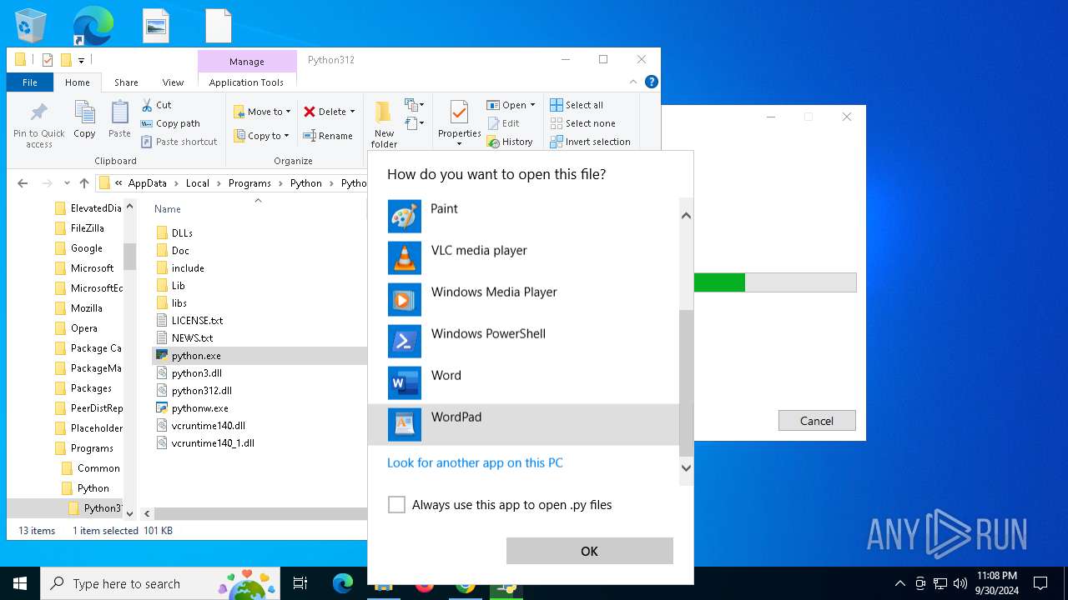Go back in File Explorer
Screen dimensions: 1068x600
click(x=23, y=183)
